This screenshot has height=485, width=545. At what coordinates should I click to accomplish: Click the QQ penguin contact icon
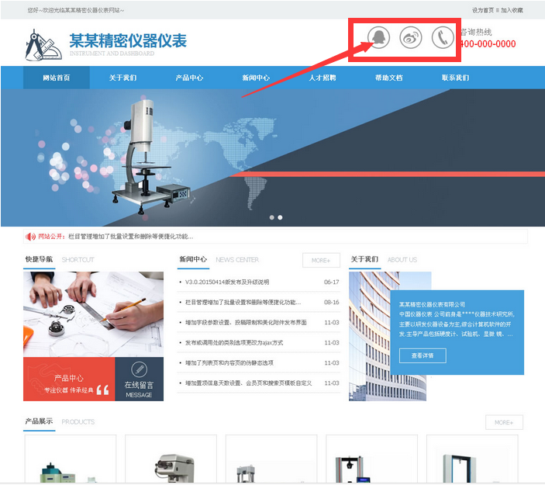click(x=378, y=38)
